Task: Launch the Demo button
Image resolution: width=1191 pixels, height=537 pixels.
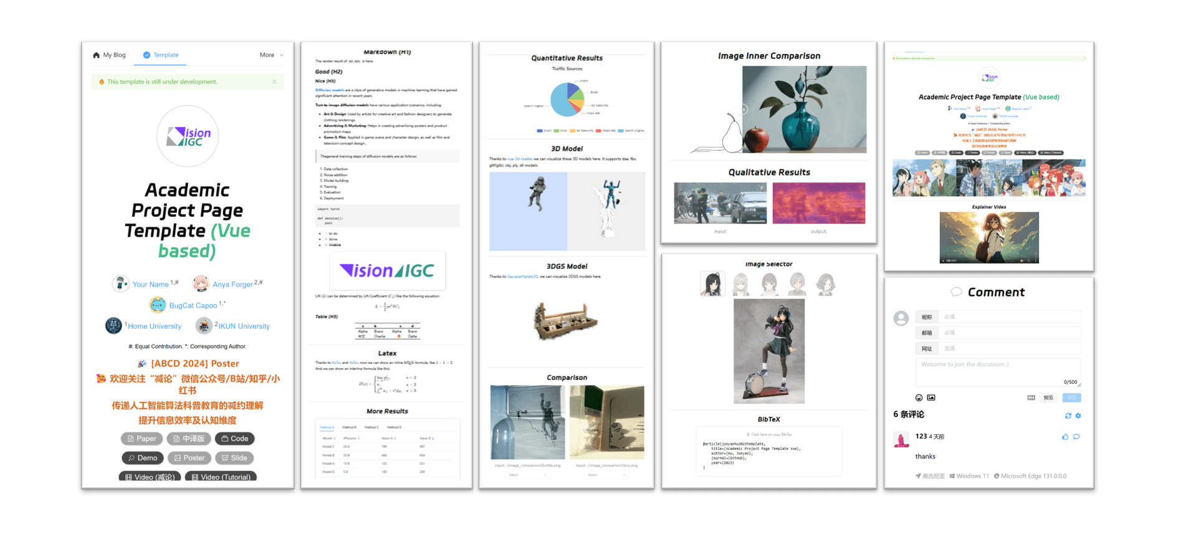Action: (143, 458)
